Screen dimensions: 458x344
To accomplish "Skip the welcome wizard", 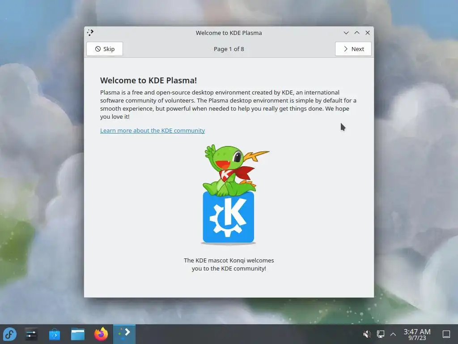I will click(105, 49).
